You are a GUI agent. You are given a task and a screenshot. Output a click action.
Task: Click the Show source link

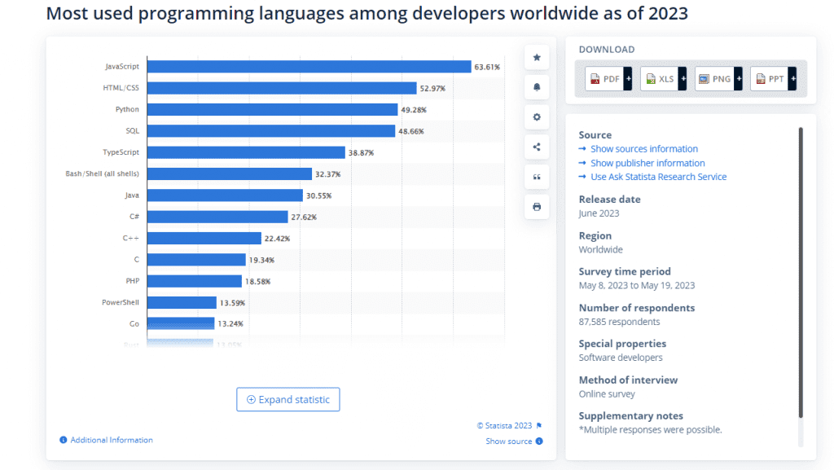(509, 441)
